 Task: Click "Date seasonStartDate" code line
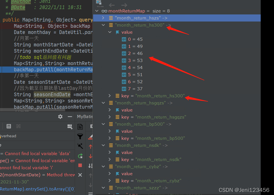[53, 82]
